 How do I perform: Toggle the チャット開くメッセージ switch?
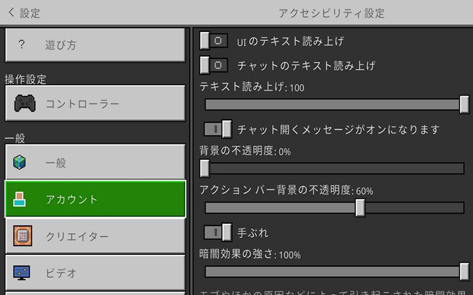tap(218, 129)
